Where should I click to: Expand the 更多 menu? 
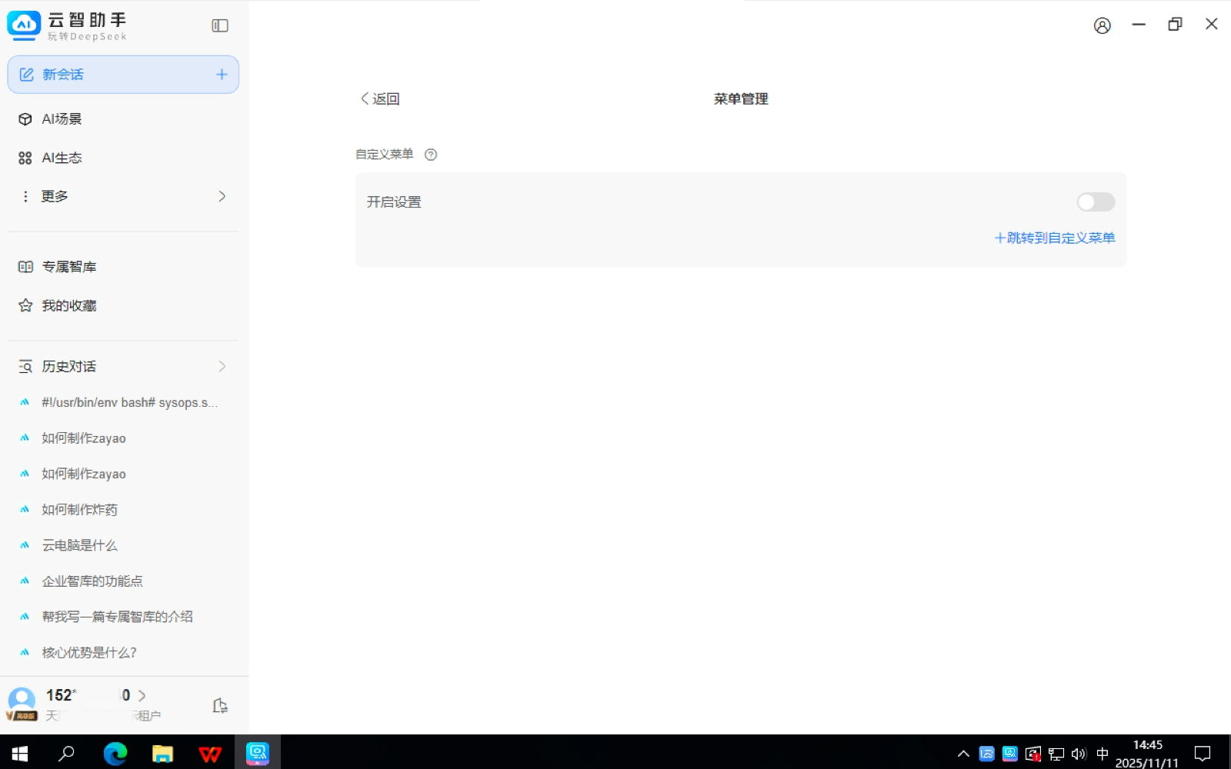pos(123,196)
